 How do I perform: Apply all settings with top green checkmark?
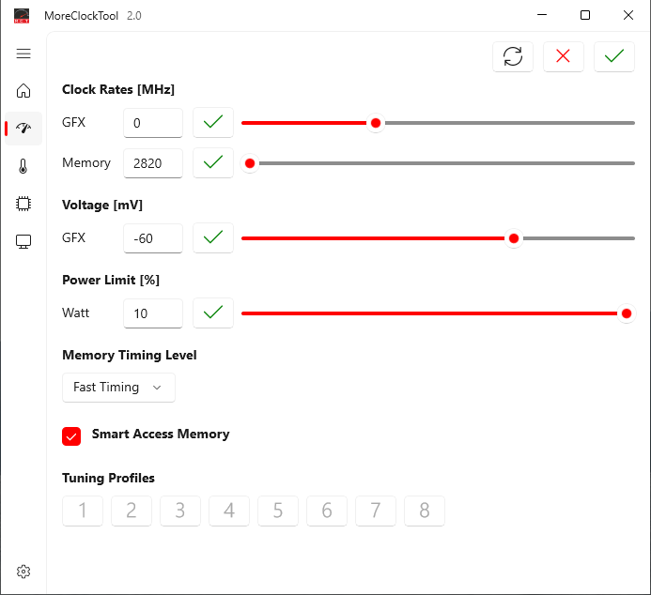pyautogui.click(x=614, y=56)
